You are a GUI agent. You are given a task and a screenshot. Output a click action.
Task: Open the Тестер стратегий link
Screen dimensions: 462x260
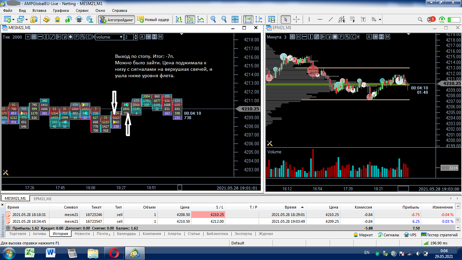(x=439, y=235)
